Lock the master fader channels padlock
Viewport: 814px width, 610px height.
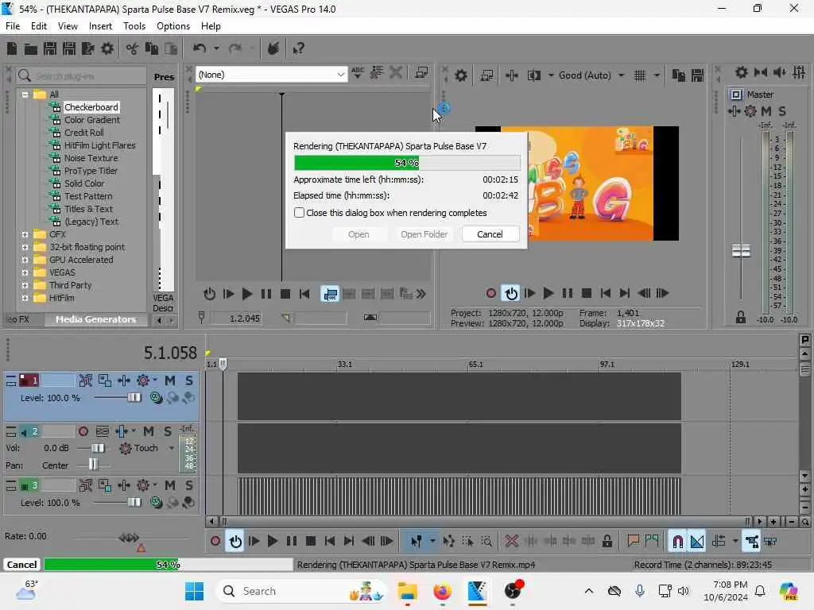[x=741, y=317]
